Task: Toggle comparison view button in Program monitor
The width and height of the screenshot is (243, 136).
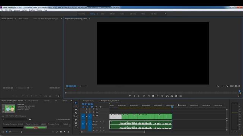Action: pyautogui.click(x=181, y=96)
